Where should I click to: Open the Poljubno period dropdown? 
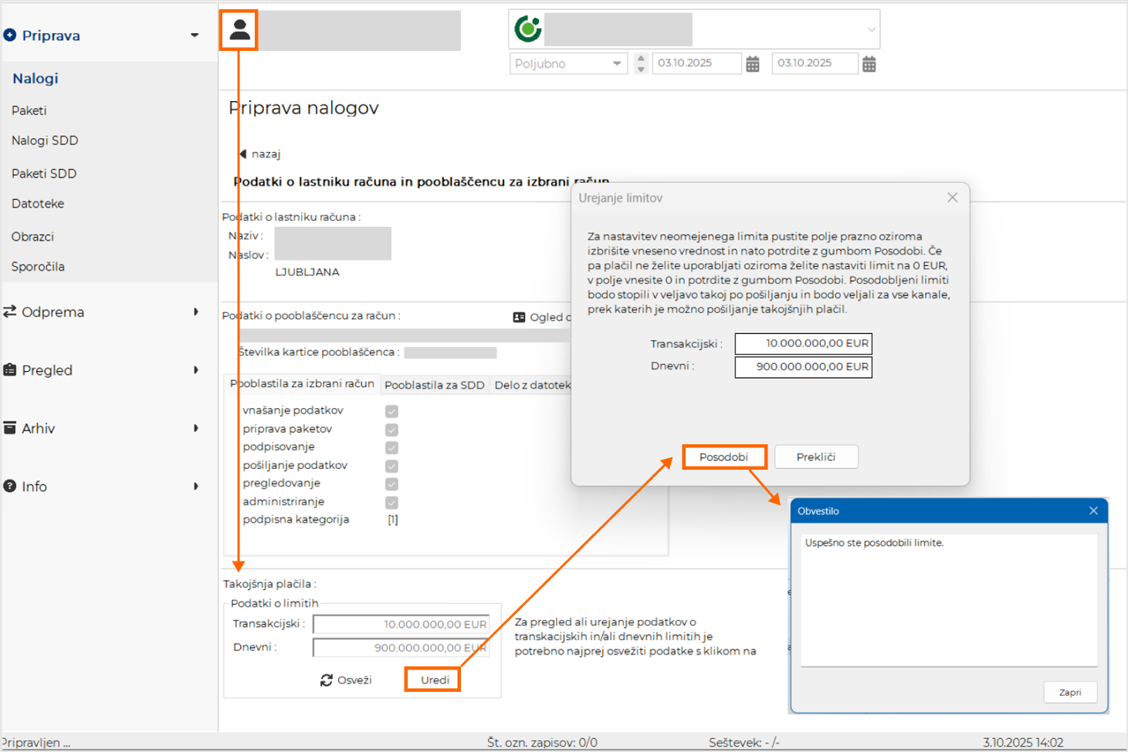tap(568, 64)
